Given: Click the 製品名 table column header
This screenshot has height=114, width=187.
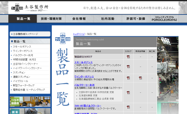Looking at the screenshot, I should (98, 51).
